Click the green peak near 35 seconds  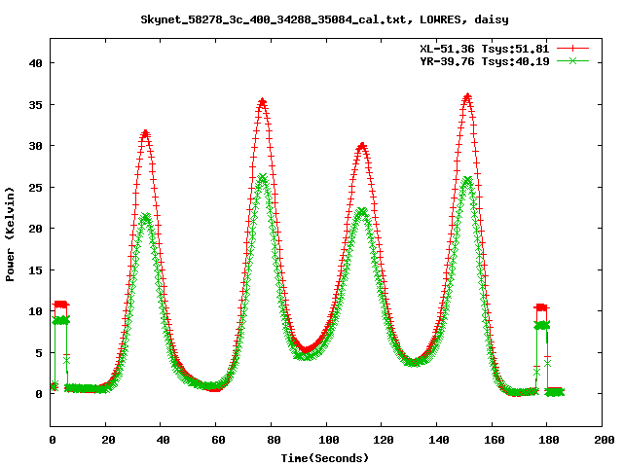click(x=146, y=217)
